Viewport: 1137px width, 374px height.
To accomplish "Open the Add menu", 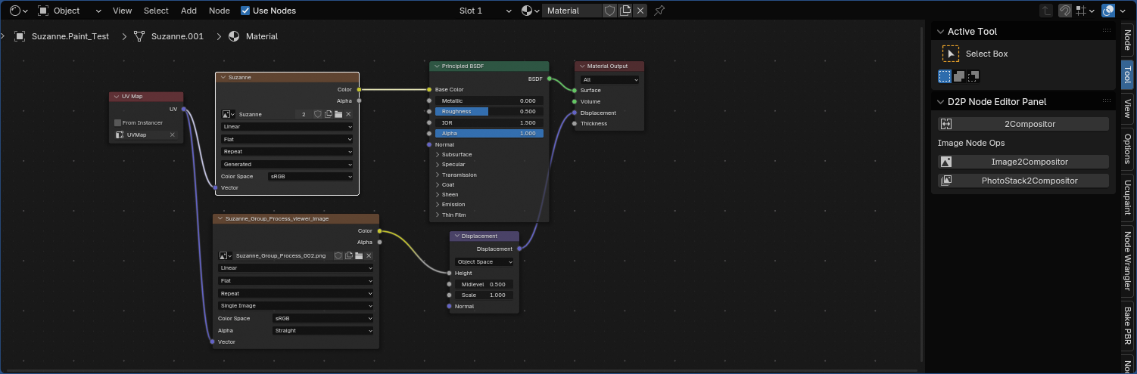I will [188, 11].
